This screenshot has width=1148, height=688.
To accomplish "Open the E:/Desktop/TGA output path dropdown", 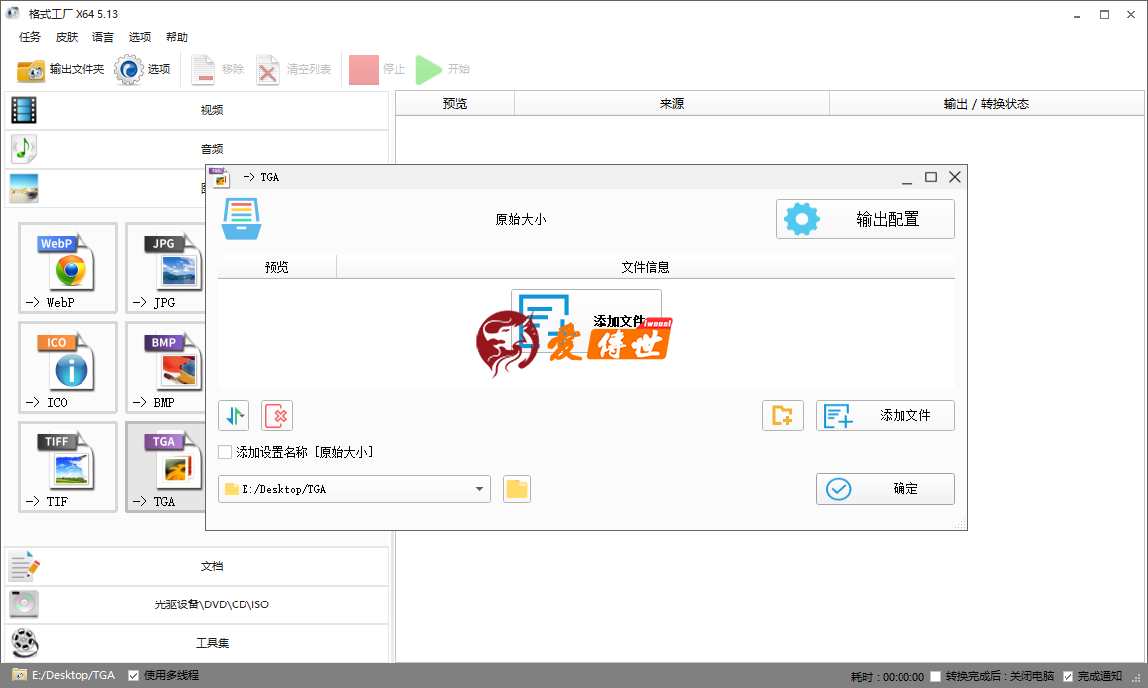I will 479,488.
